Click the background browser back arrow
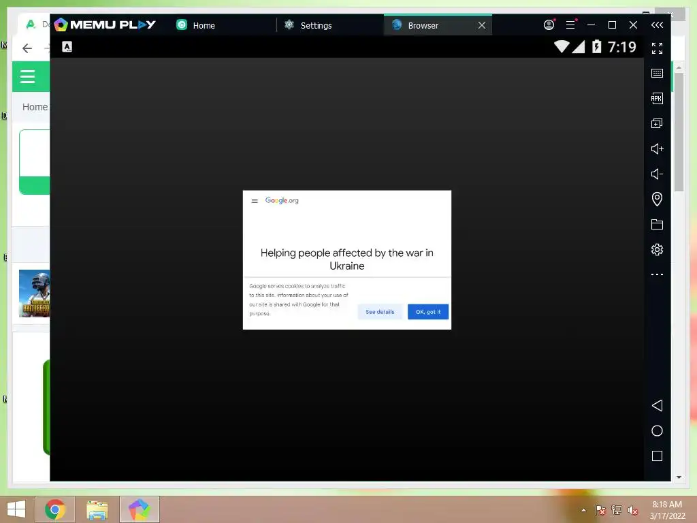 tap(27, 48)
